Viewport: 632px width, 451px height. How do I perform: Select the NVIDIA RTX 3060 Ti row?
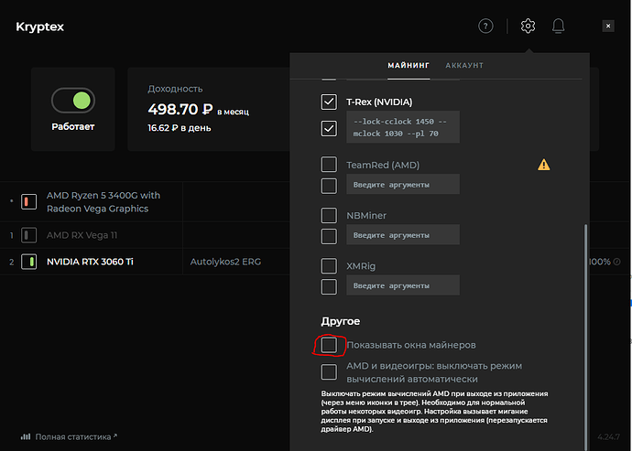[x=145, y=262]
